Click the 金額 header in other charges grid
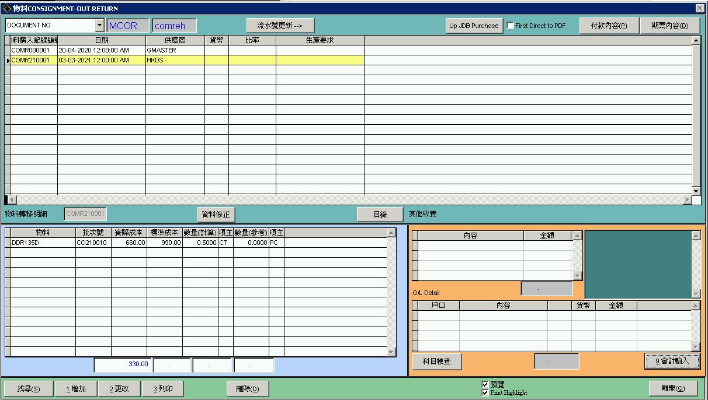The width and height of the screenshot is (708, 400). [x=547, y=236]
